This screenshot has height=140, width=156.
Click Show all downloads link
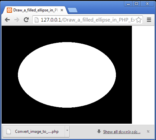[122, 132]
